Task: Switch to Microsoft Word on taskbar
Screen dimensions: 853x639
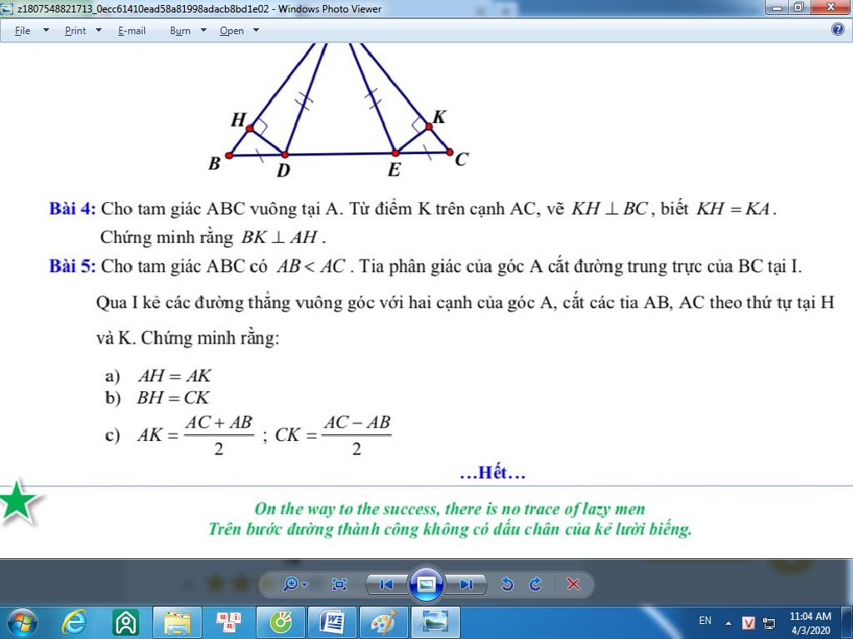Action: click(332, 622)
